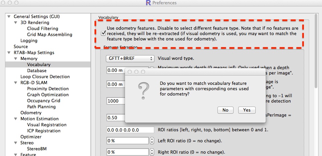This screenshot has height=156, width=322.
Task: Collapse the Memory tree node
Action: pos(16,59)
